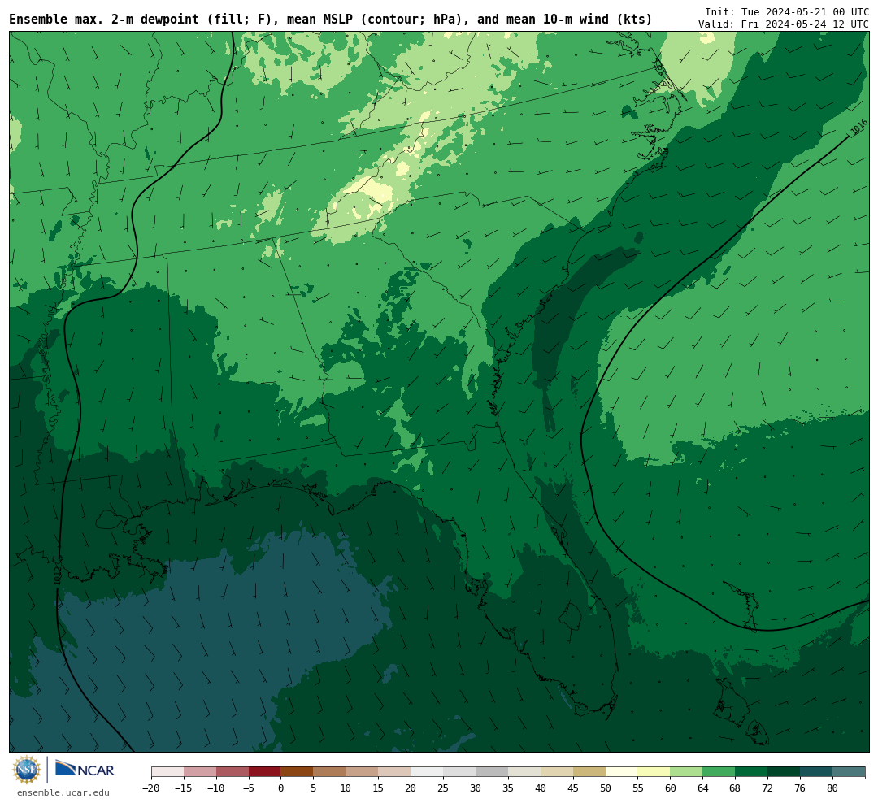Image resolution: width=878 pixels, height=803 pixels.
Task: Pick the 50 to 55 pale yellow swatch
Action: tap(622, 772)
